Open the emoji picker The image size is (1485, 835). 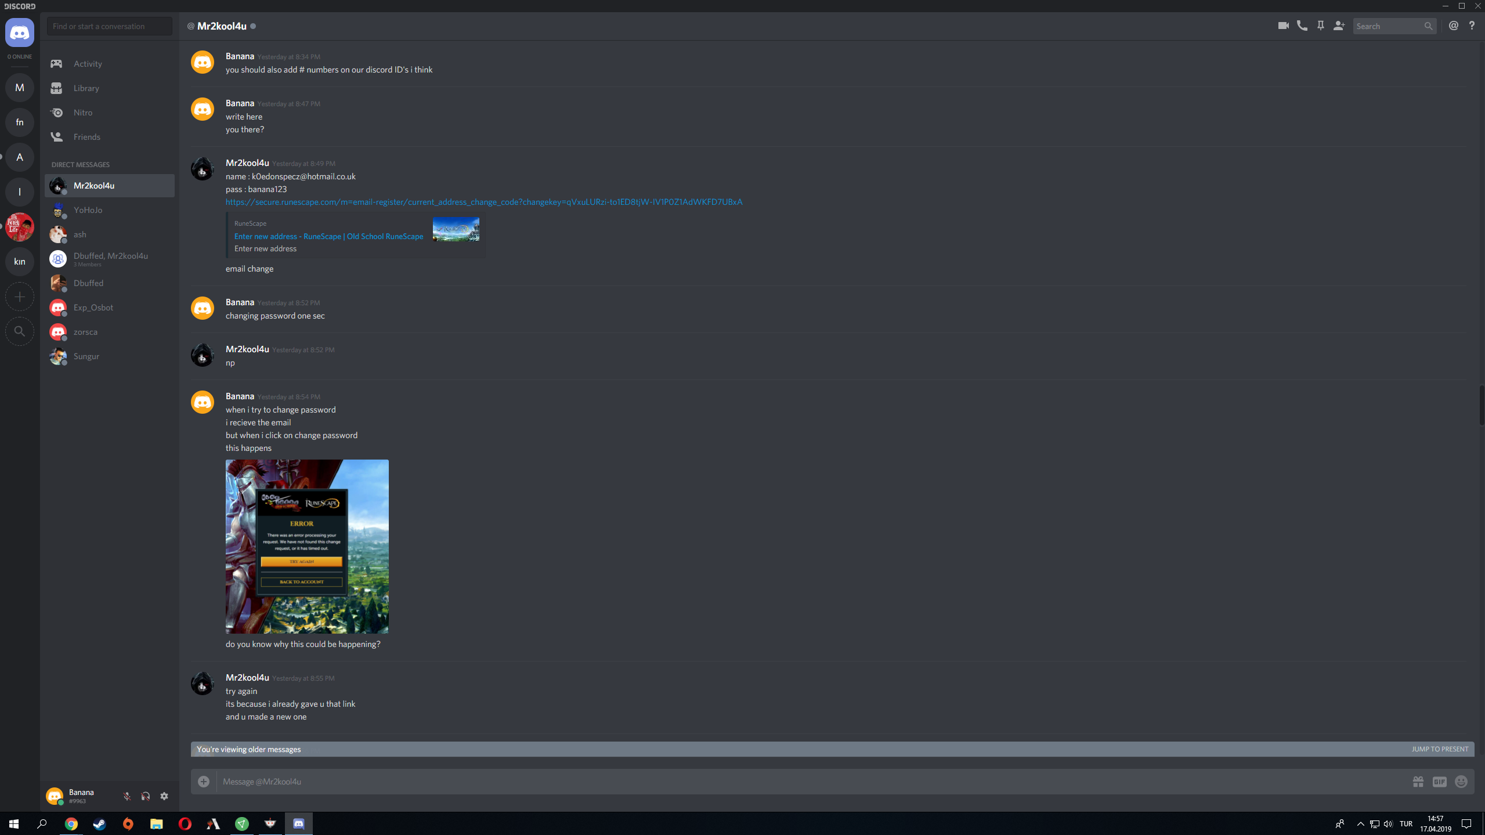coord(1461,782)
